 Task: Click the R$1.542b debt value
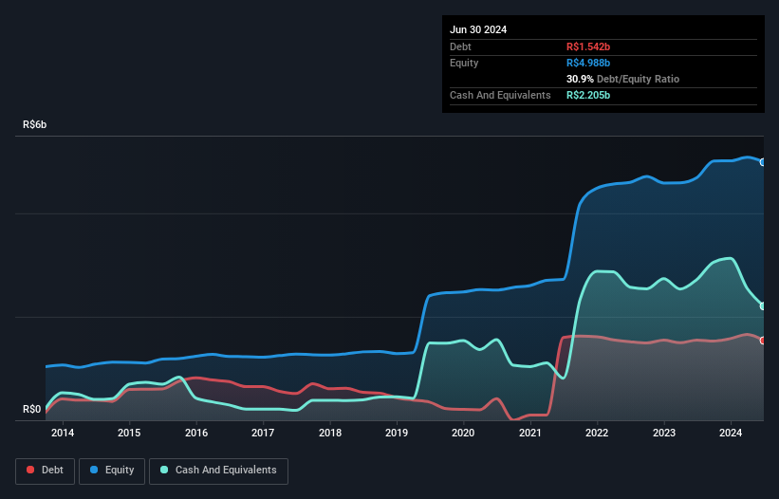click(588, 46)
